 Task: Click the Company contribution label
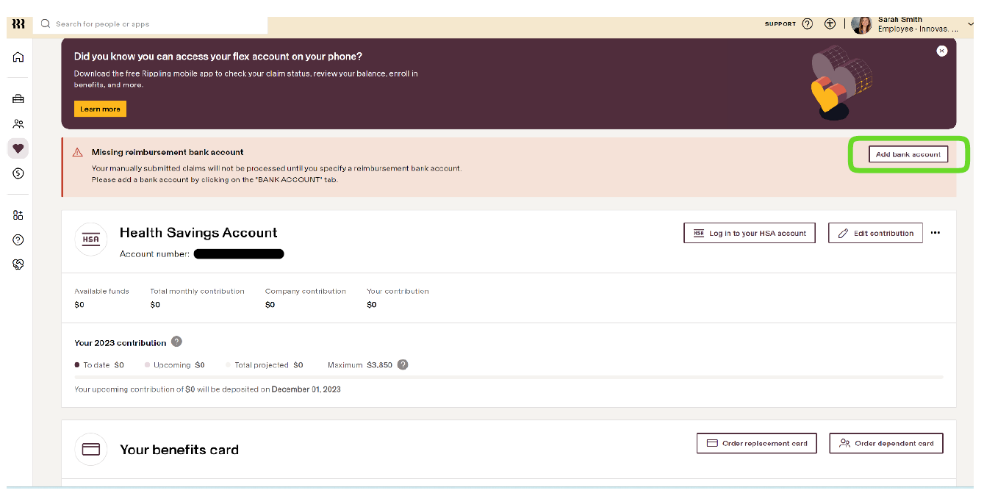coord(306,291)
